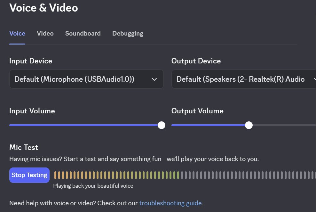316x212 pixels.
Task: Open the Input Device microphone dropdown
Action: [86, 79]
